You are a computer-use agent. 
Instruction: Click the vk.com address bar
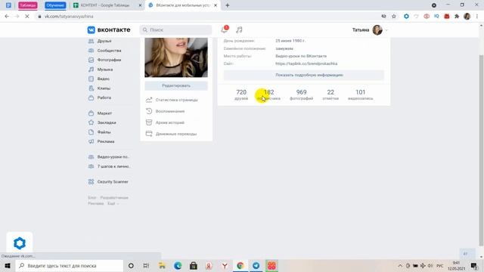(x=206, y=17)
